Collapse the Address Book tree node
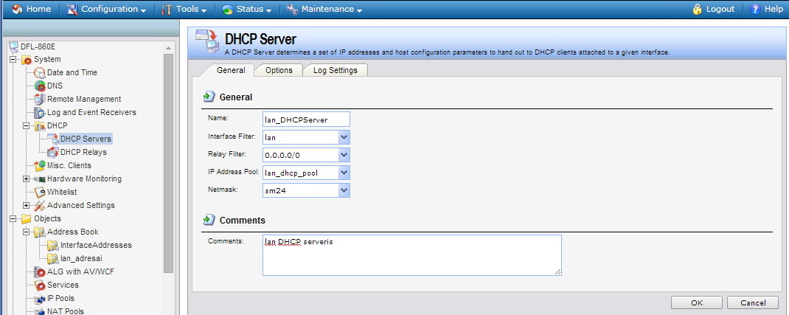 click(x=27, y=232)
